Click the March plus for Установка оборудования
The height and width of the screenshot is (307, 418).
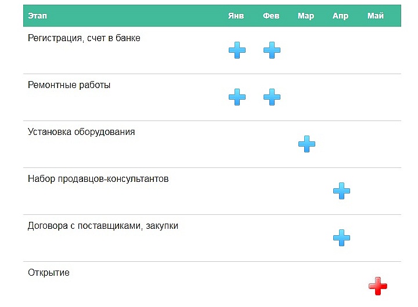[x=307, y=144]
